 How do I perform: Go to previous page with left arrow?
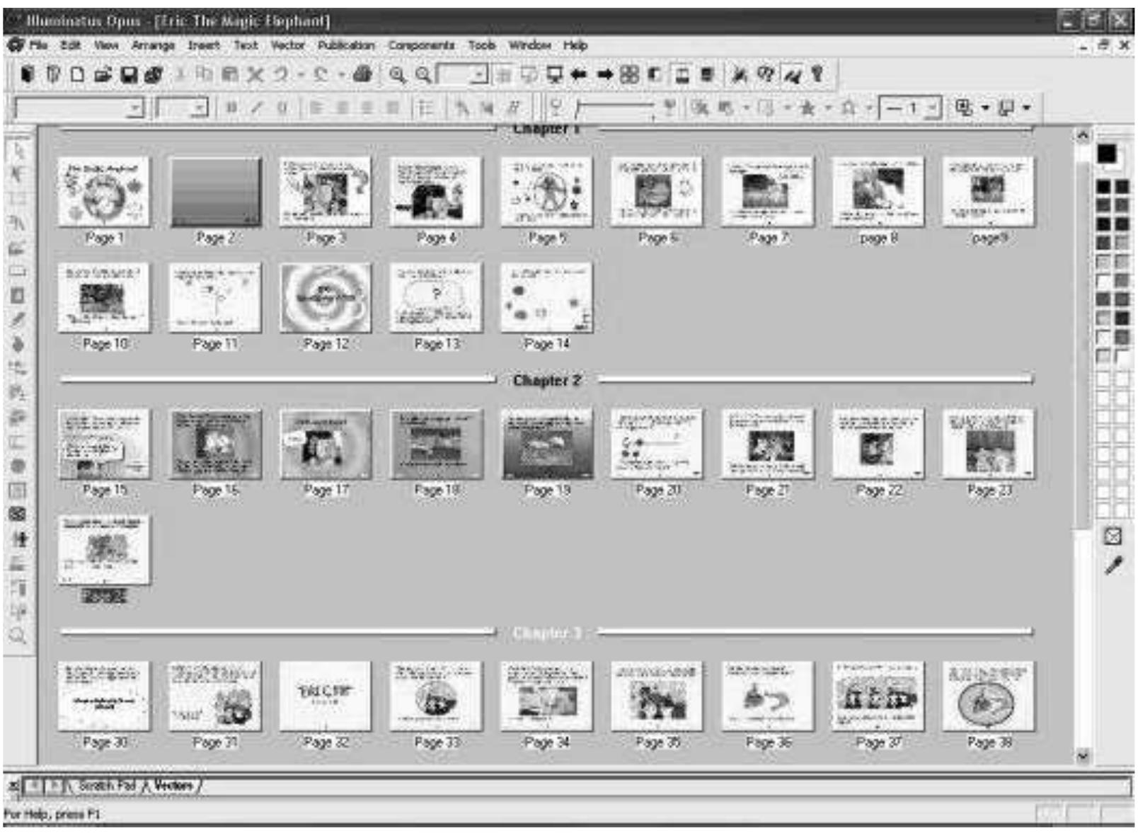[x=578, y=74]
